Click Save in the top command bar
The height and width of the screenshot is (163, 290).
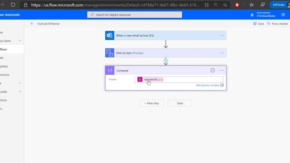[259, 24]
